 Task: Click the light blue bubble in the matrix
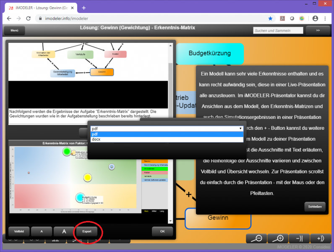[112, 167]
